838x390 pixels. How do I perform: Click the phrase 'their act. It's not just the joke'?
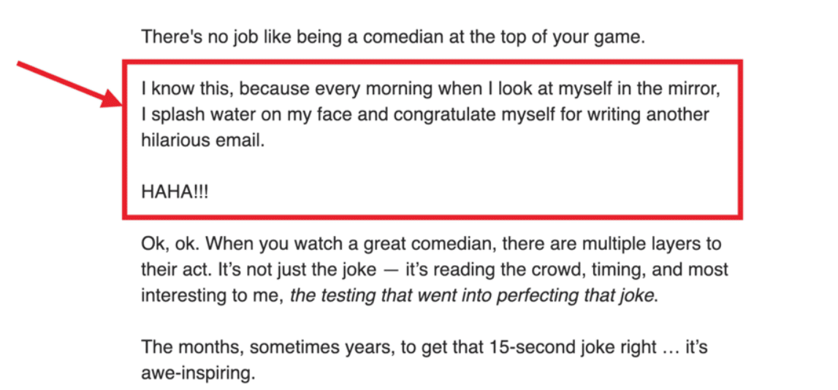coord(259,269)
